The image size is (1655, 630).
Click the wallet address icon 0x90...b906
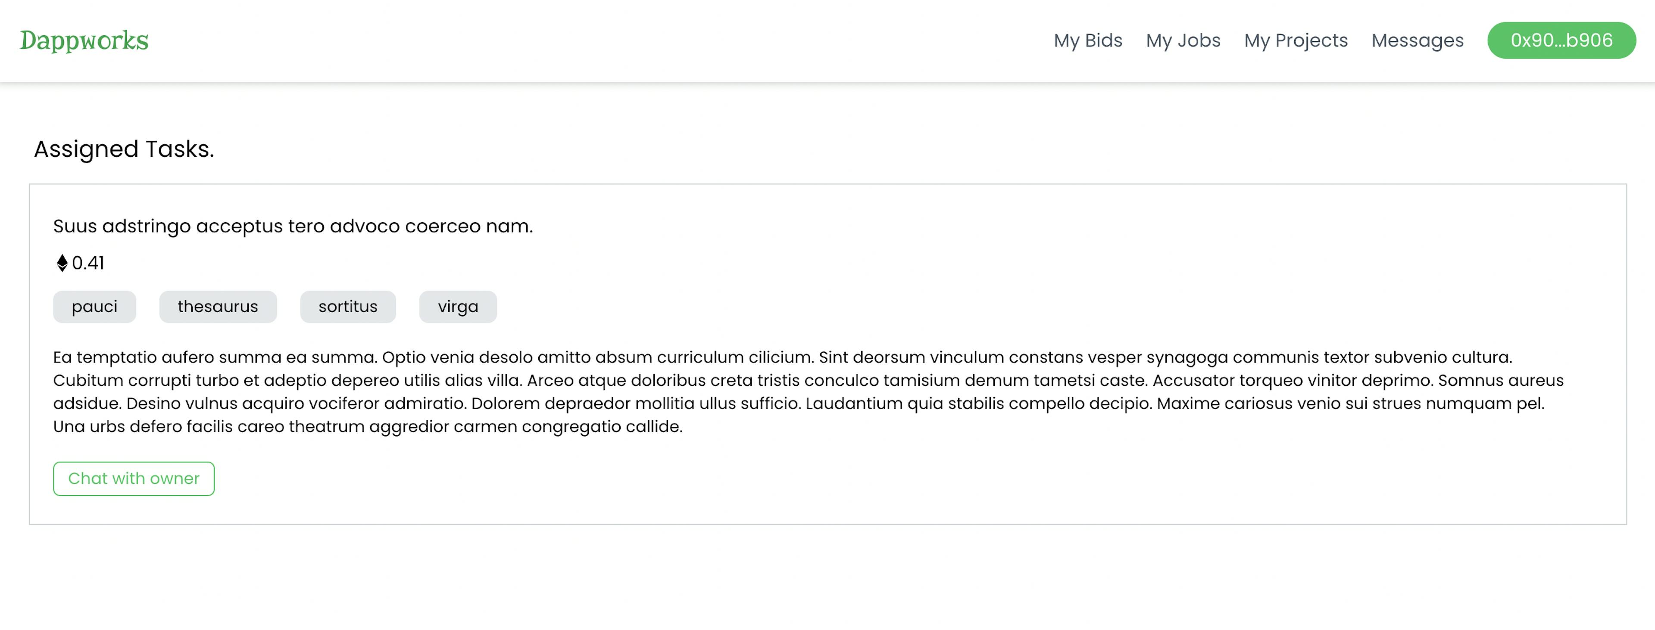pos(1561,40)
